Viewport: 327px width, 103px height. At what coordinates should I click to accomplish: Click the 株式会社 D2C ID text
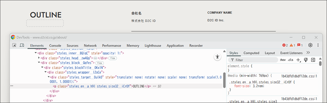coord(143,21)
